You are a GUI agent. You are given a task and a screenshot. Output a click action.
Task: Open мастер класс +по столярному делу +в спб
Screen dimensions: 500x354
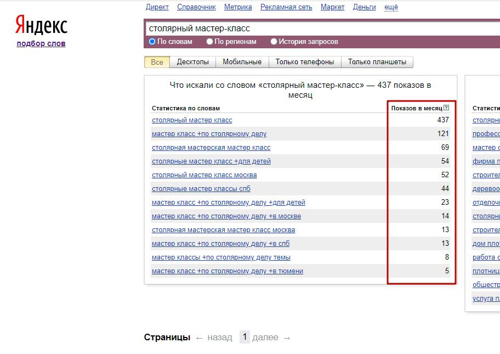(220, 244)
